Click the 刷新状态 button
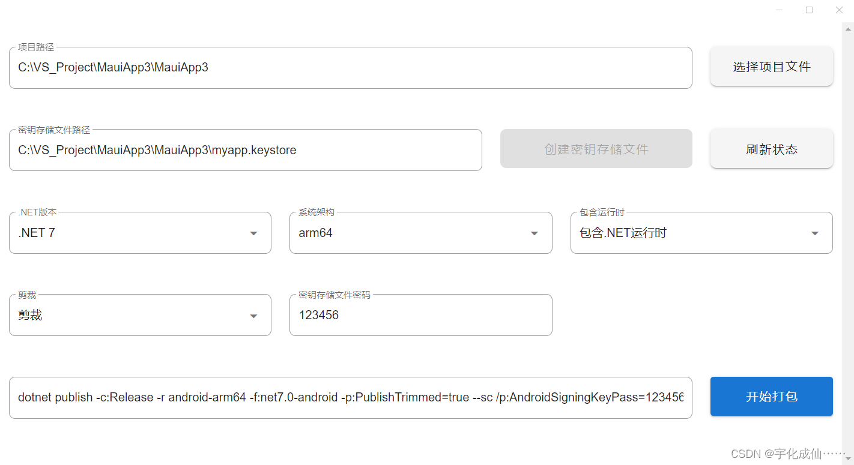 point(771,149)
